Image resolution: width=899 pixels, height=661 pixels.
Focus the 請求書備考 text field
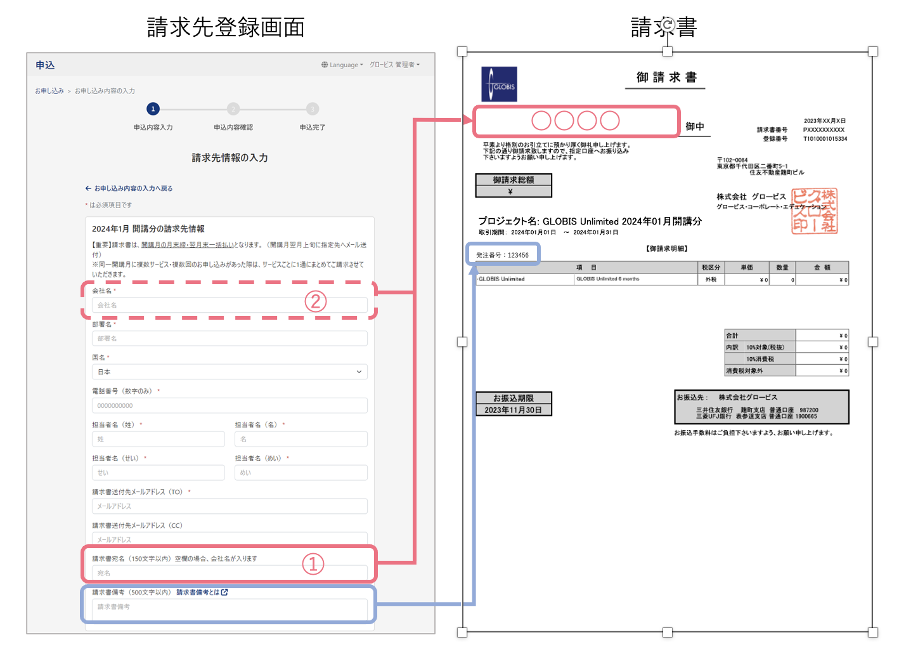coord(230,608)
